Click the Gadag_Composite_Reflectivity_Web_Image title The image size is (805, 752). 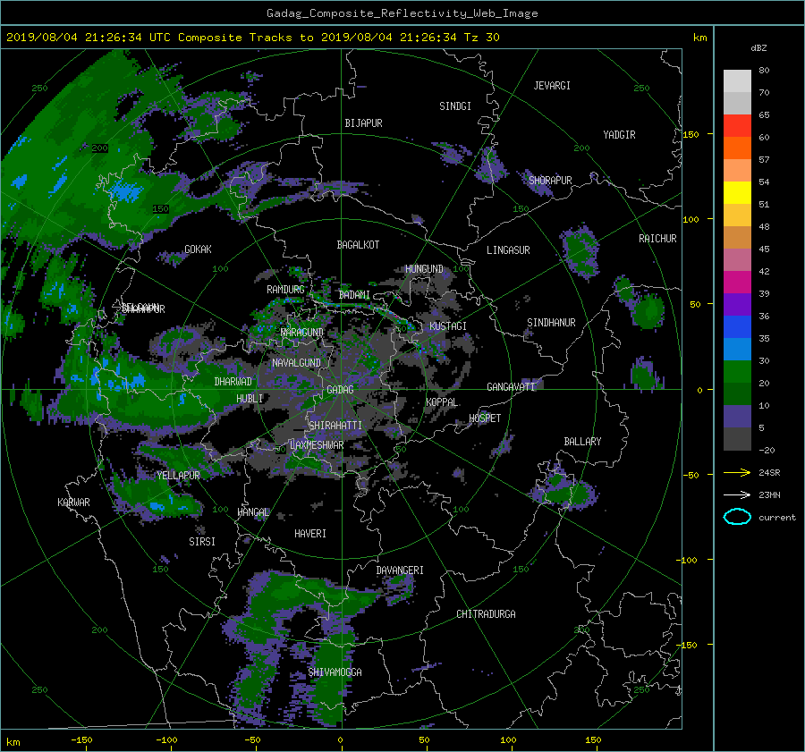pos(402,13)
